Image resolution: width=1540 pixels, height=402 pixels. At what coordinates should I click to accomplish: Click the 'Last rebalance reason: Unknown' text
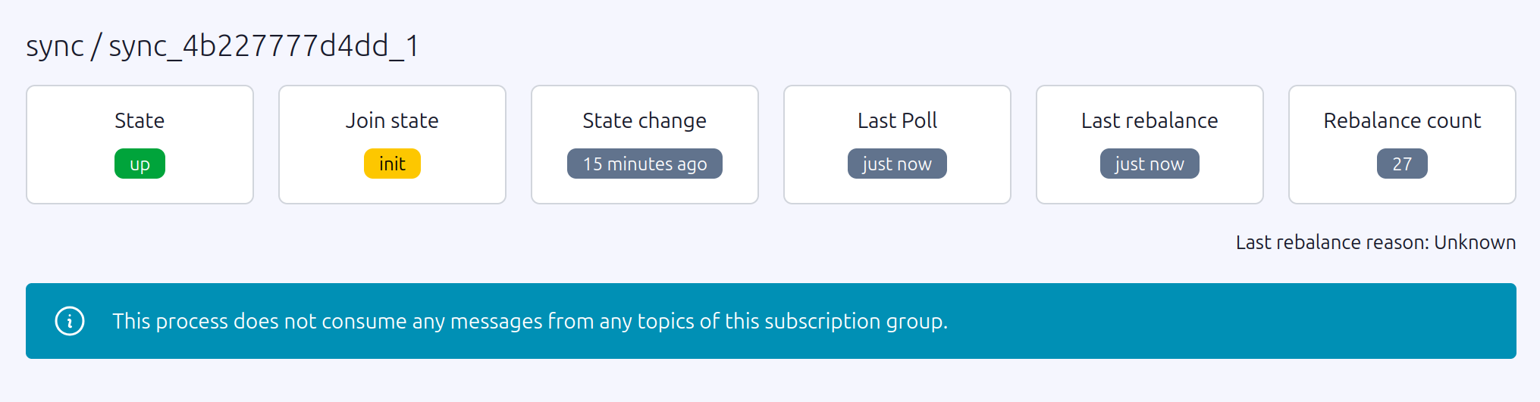pos(1375,242)
